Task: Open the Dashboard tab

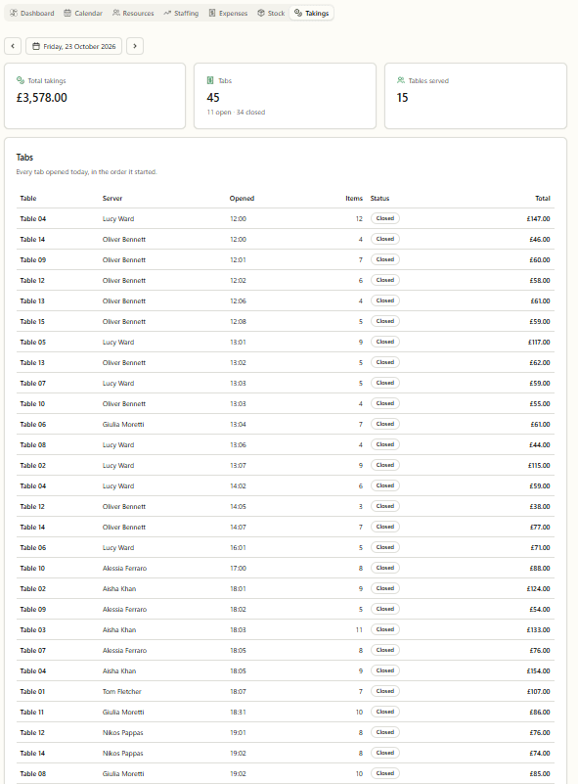Action: click(x=32, y=13)
